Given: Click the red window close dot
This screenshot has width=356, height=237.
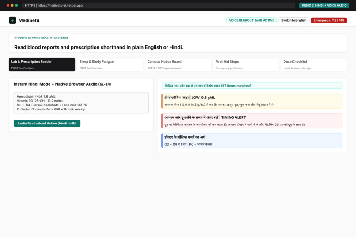Looking at the screenshot, I should [8, 5].
